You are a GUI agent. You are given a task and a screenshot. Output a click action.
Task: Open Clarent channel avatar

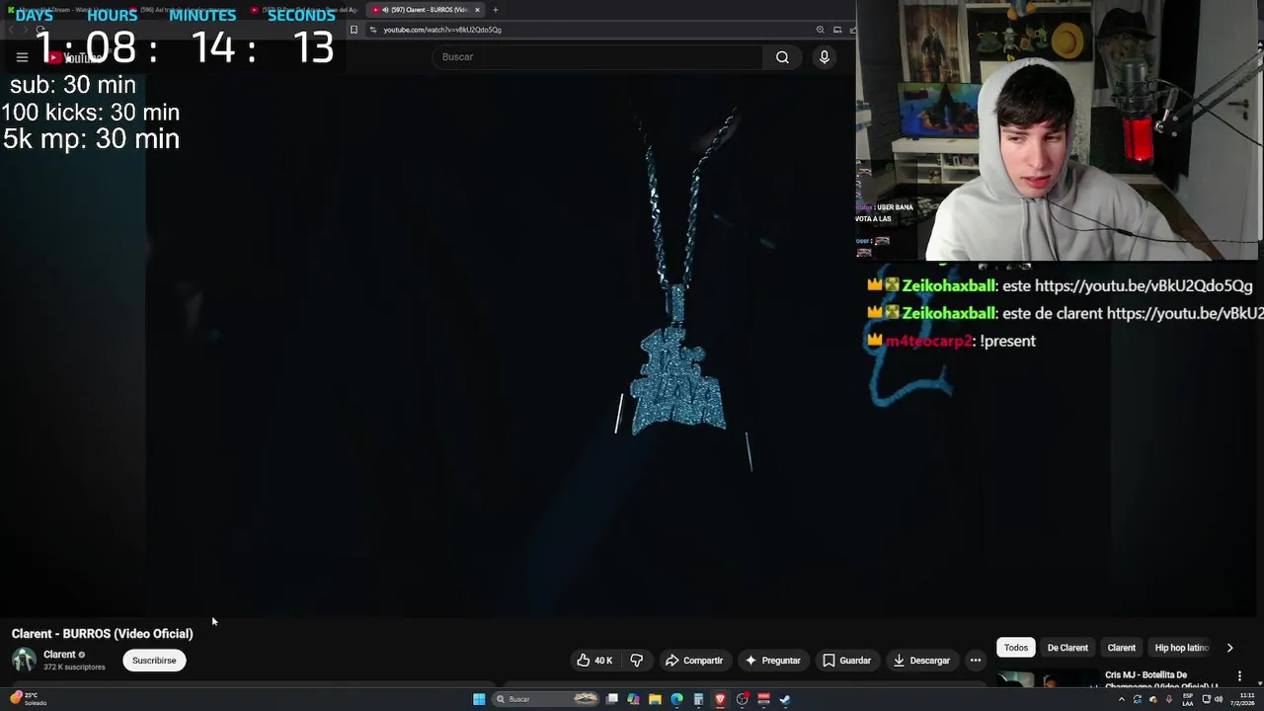point(24,660)
